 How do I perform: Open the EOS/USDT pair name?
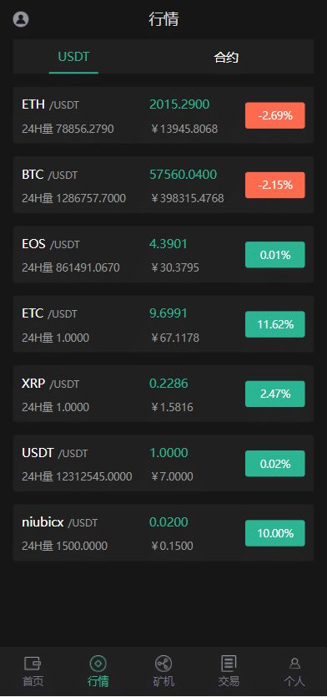tap(51, 244)
